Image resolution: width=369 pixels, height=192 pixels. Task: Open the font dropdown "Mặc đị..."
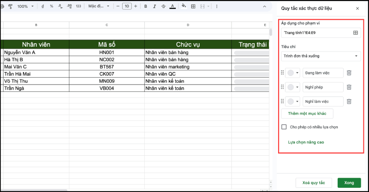pos(99,6)
